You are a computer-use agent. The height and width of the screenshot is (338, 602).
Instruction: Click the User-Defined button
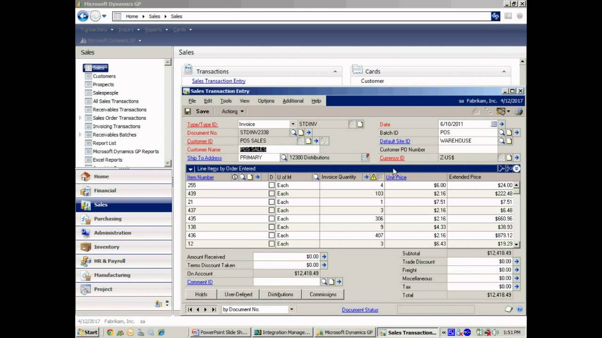click(x=238, y=294)
